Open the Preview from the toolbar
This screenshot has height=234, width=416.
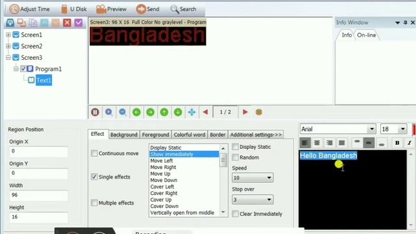click(x=111, y=9)
